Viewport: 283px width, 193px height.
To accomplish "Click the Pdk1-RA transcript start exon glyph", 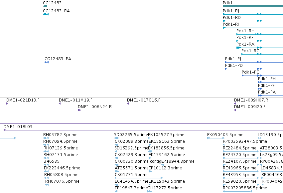I will (238, 48).
